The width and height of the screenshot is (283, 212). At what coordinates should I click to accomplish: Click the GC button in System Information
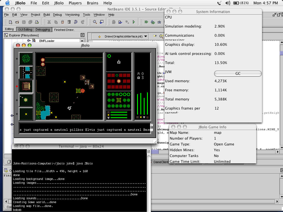(x=238, y=73)
